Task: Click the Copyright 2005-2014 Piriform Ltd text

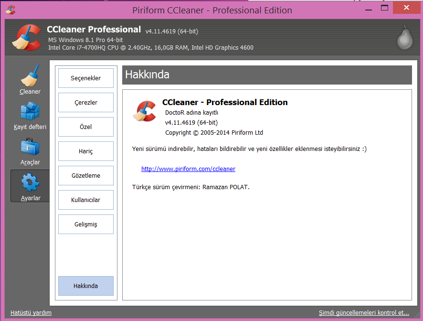Action: [214, 133]
